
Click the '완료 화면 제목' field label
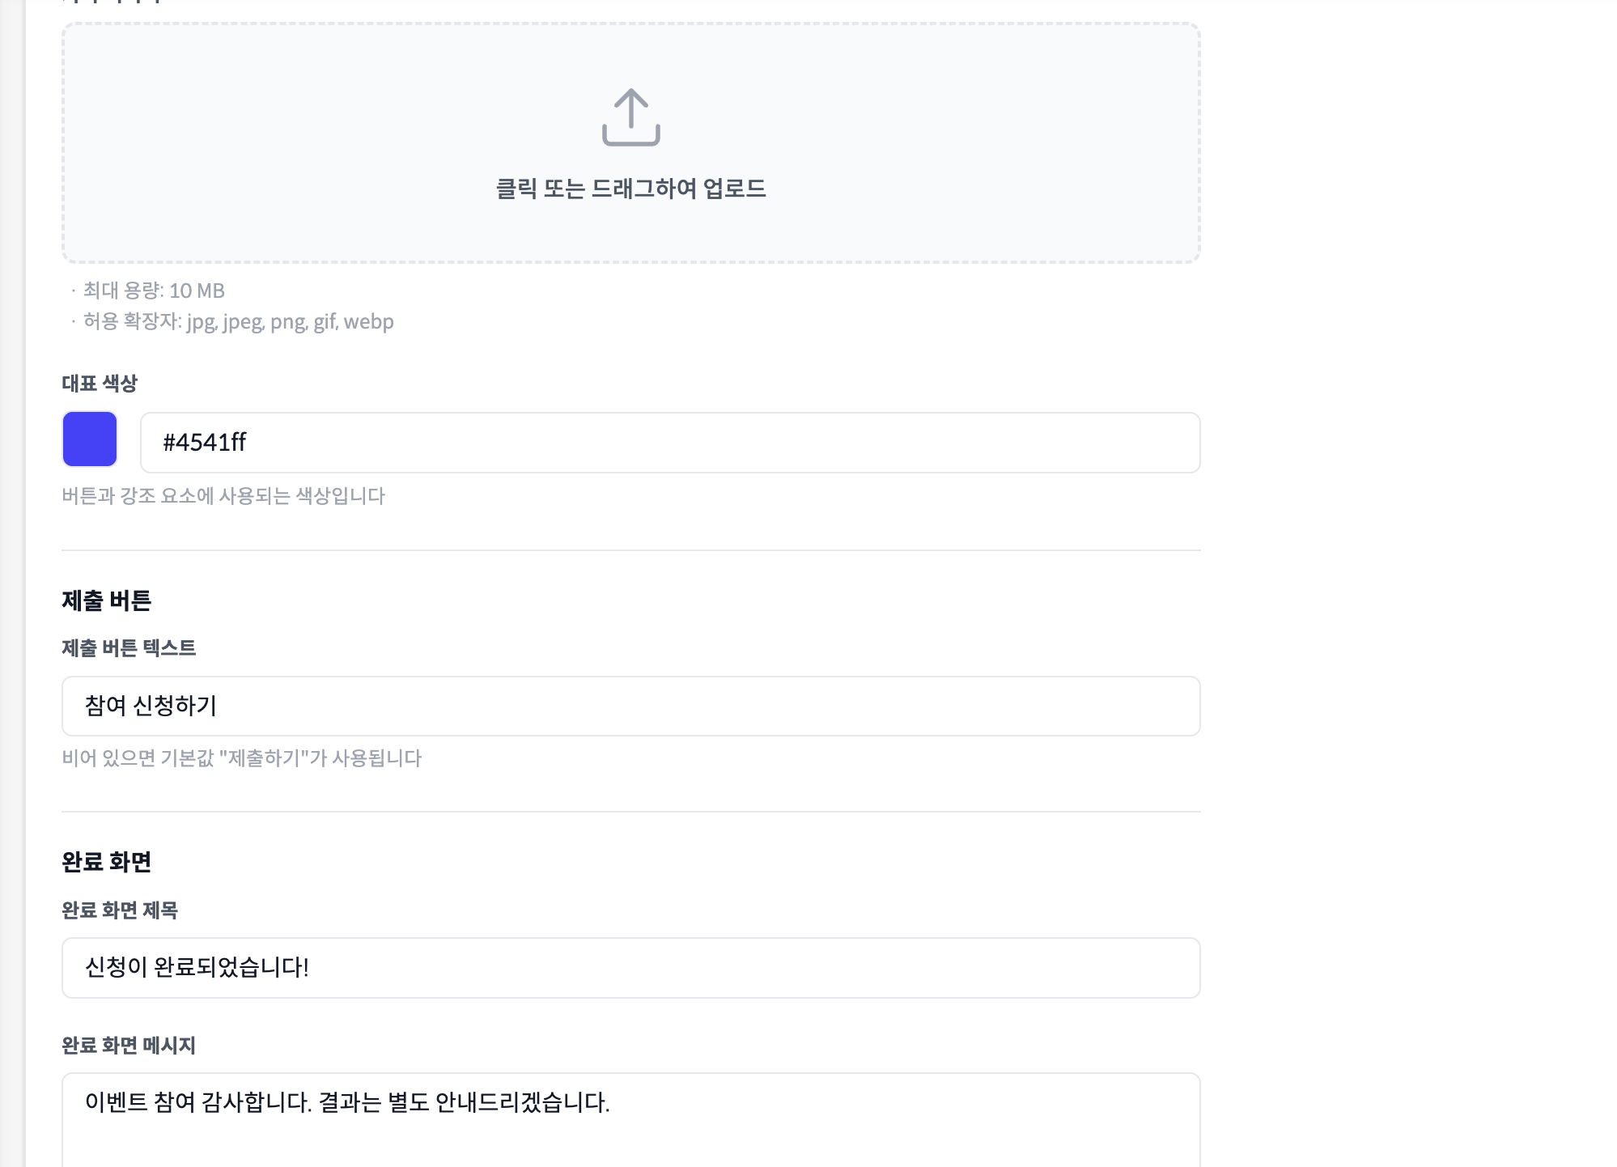(x=120, y=910)
